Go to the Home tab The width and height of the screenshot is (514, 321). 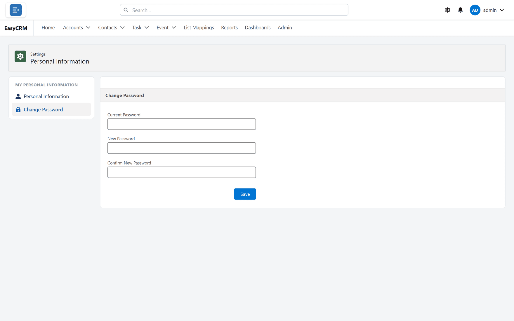48,27
